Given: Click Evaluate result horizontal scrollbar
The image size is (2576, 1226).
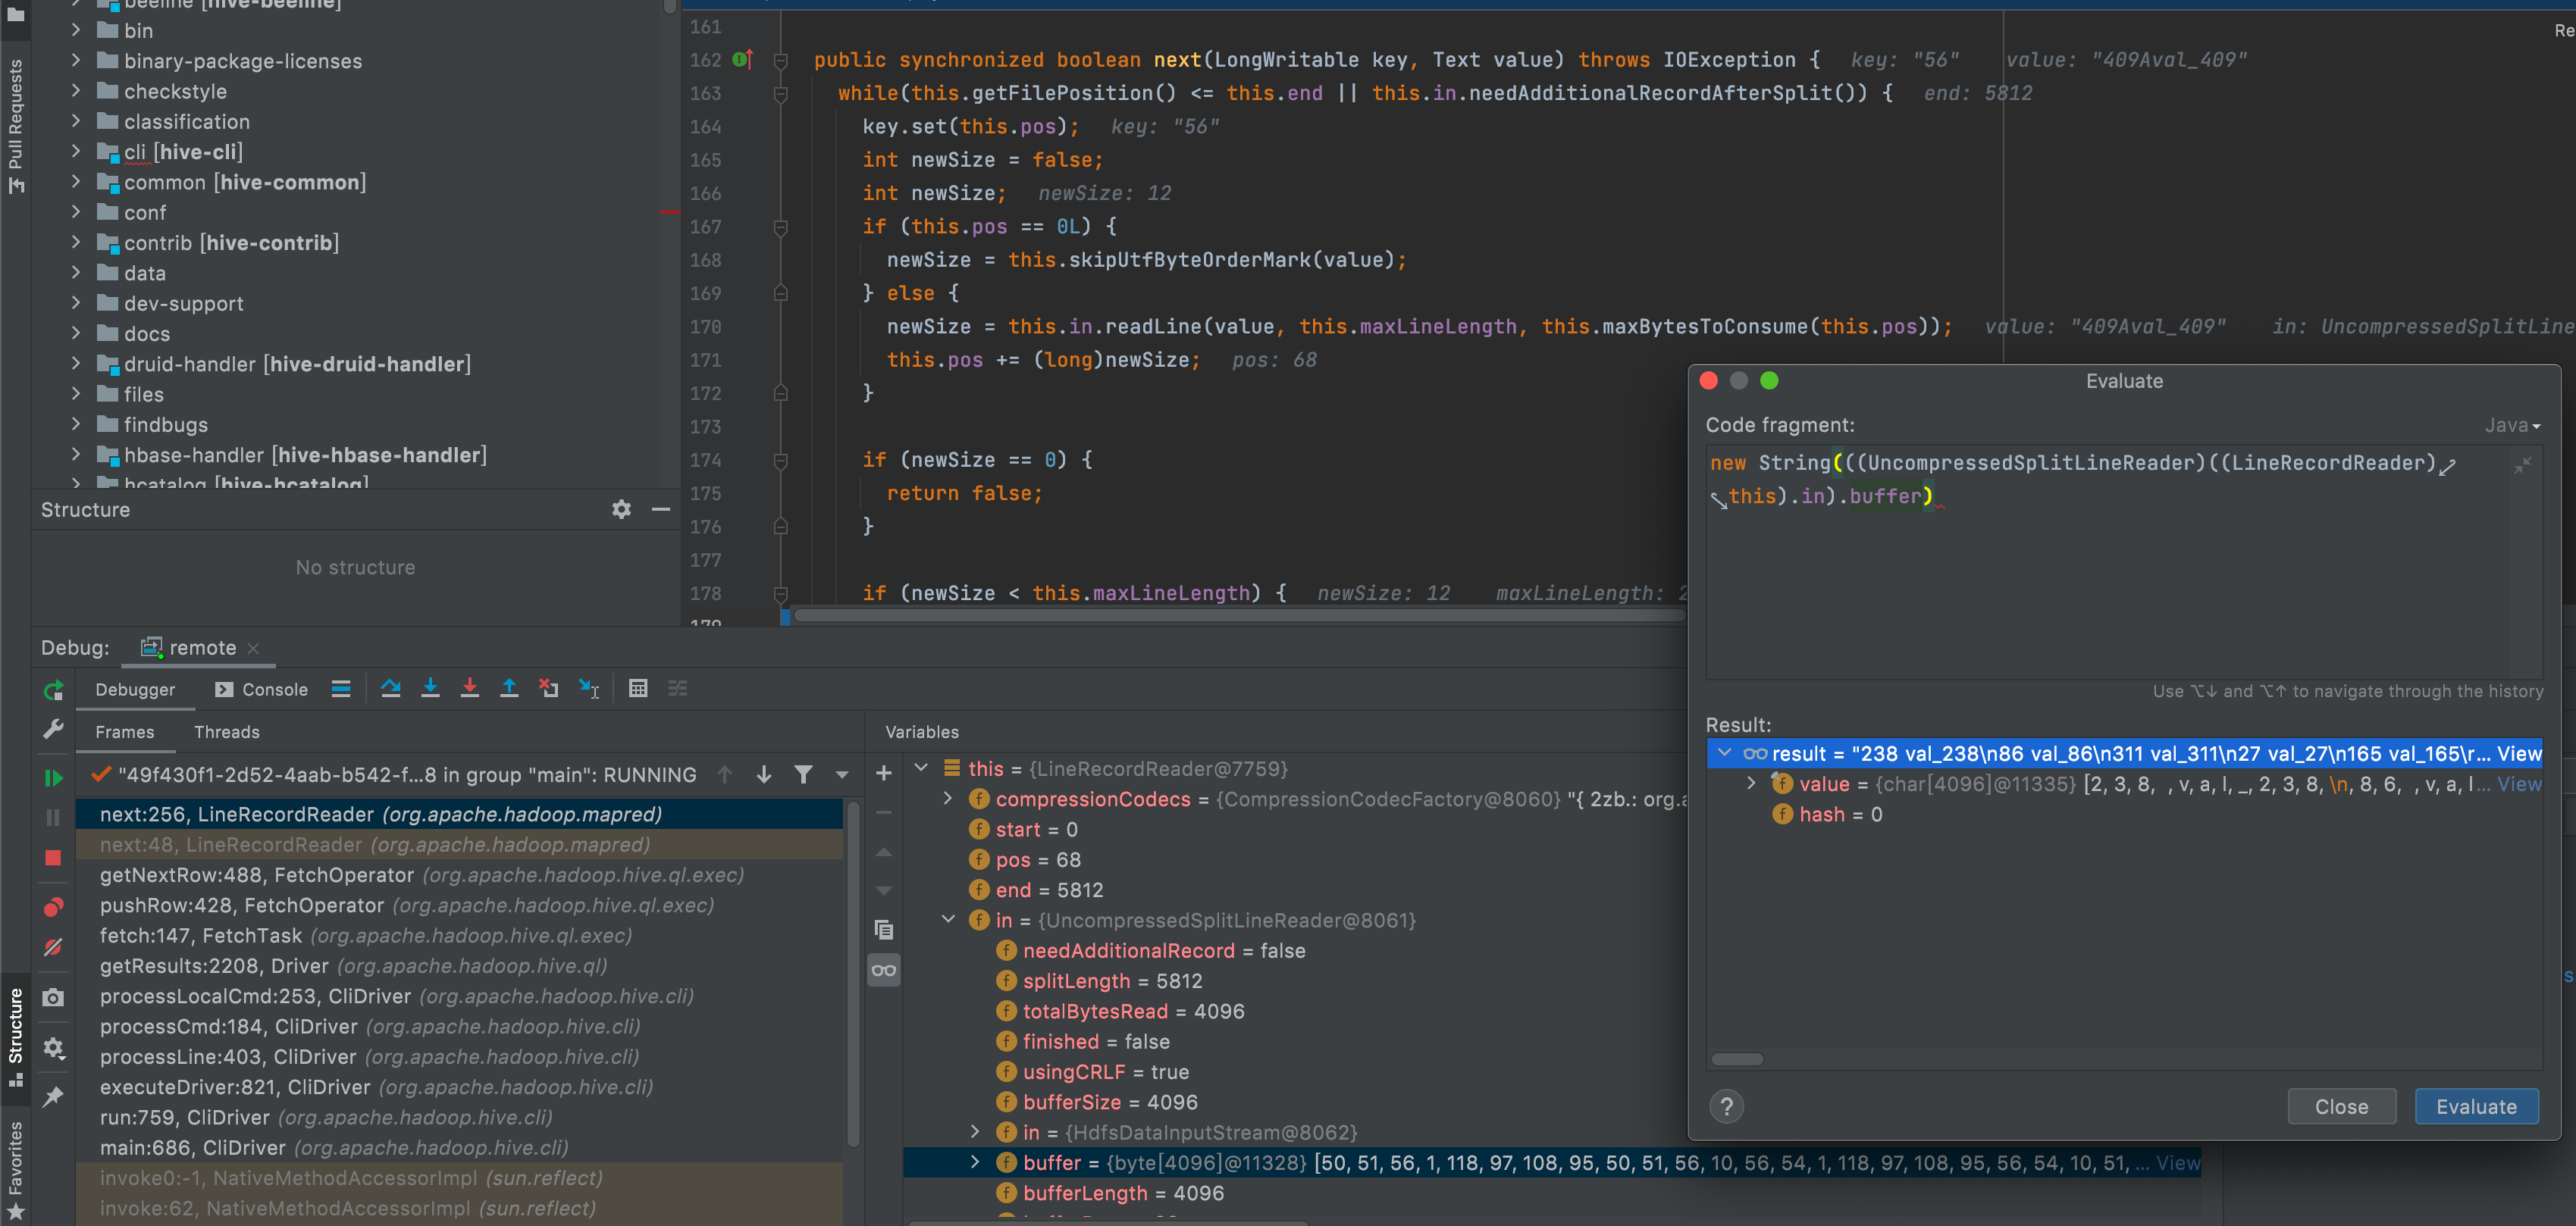Looking at the screenshot, I should (x=1737, y=1059).
